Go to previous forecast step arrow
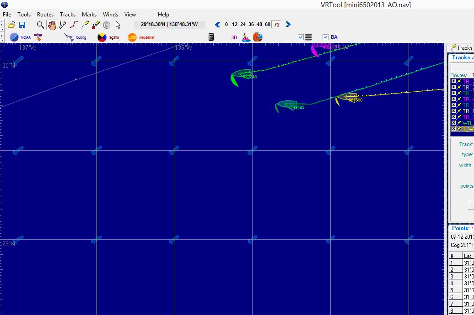Screen dimensions: 474x315 pos(217,25)
